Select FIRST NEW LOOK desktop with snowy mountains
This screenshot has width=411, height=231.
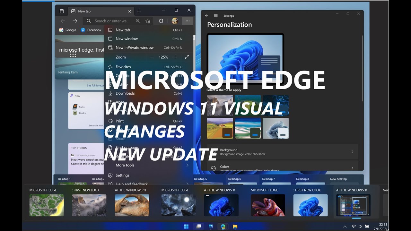pos(89,205)
